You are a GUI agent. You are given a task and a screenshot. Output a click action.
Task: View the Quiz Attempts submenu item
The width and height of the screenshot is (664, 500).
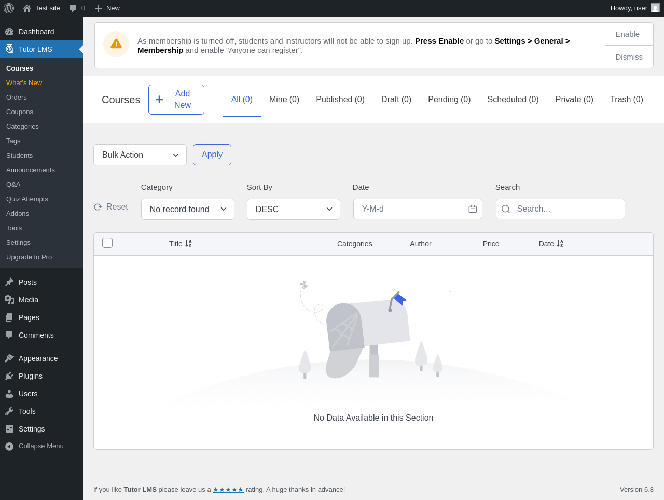click(x=27, y=199)
